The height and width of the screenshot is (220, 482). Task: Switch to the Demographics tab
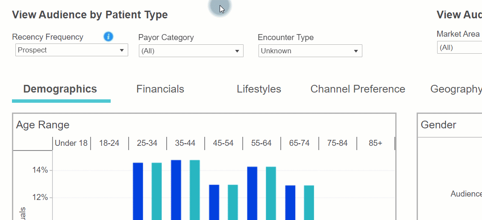60,89
